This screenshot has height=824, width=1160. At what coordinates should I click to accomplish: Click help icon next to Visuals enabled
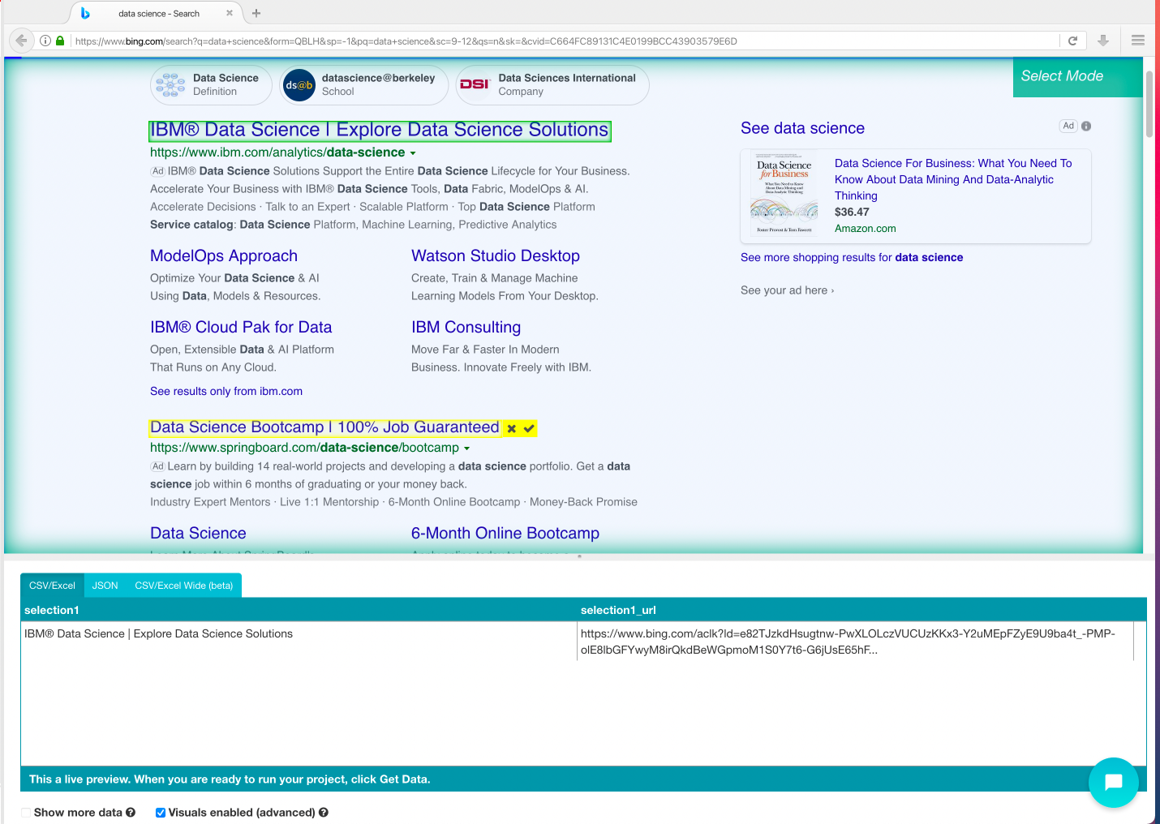[324, 813]
